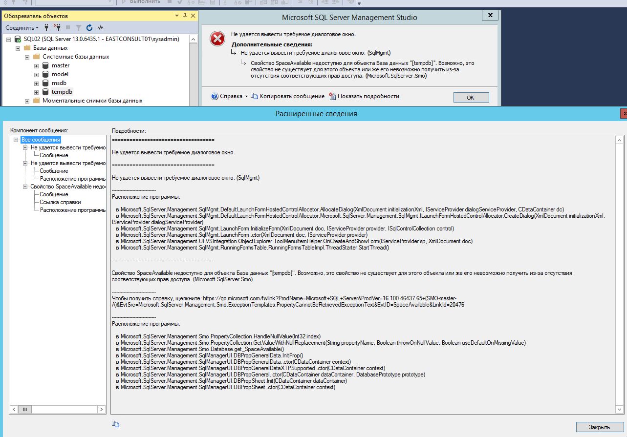Collapse the Системные базы данных node
The image size is (627, 437).
pyautogui.click(x=27, y=57)
